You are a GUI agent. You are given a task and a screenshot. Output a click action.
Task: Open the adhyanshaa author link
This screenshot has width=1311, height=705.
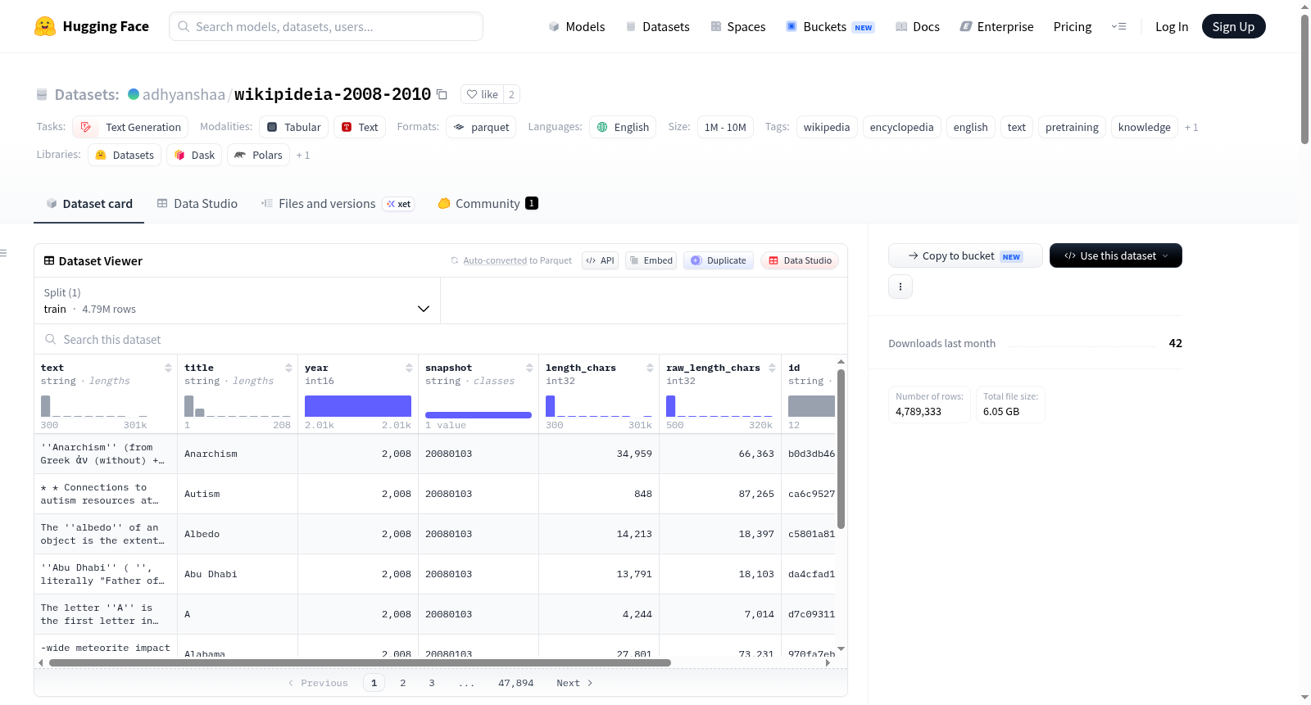click(x=184, y=94)
